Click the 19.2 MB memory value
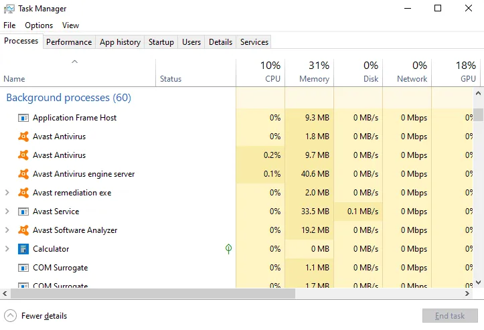The width and height of the screenshot is (484, 330). 315,230
